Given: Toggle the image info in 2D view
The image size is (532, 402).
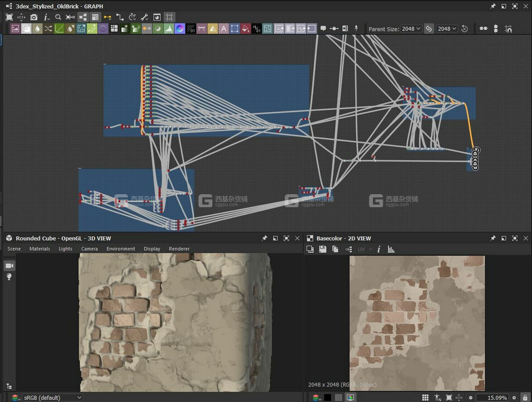Looking at the screenshot, I should [379, 250].
